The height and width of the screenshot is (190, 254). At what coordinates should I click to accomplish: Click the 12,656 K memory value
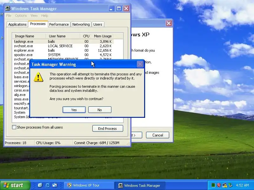tap(105, 50)
